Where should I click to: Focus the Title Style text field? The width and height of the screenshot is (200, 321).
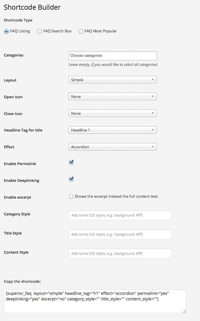point(120,234)
